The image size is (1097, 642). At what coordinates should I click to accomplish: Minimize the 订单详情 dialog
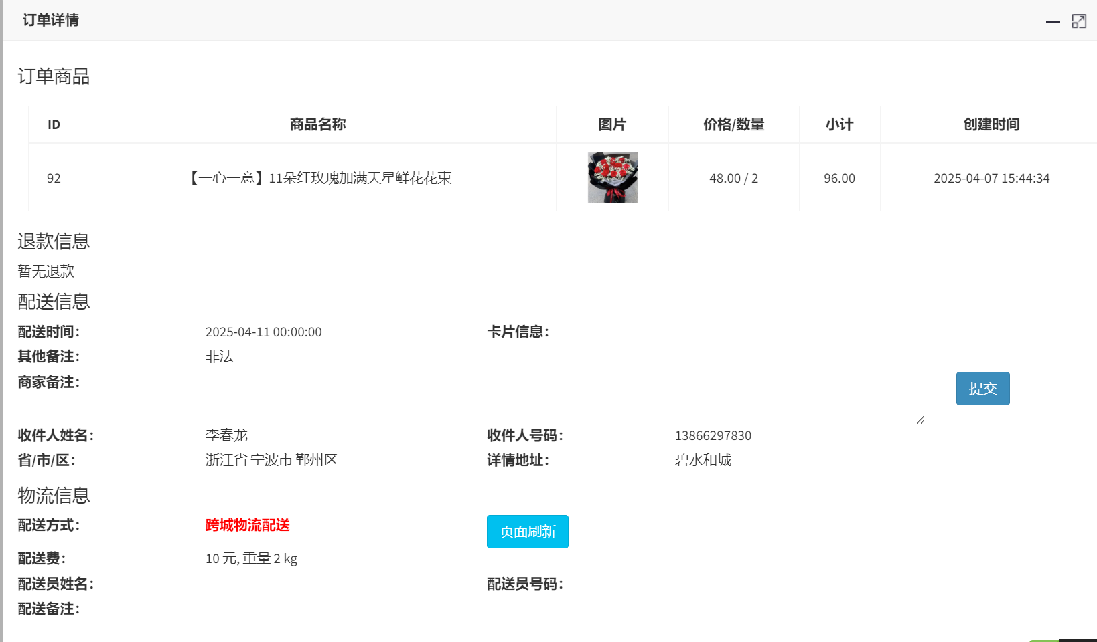click(1053, 21)
